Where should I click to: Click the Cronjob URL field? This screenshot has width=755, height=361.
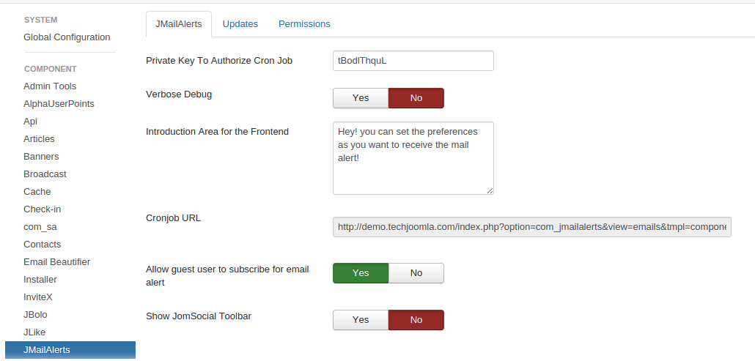531,227
